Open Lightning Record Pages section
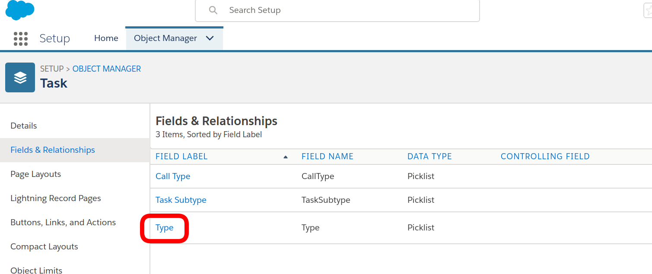 click(55, 198)
